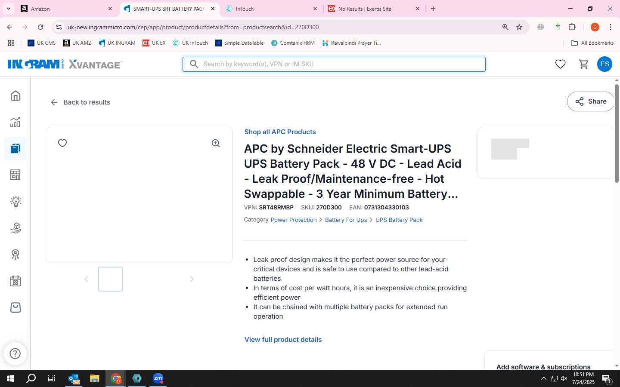Open the All Bookmarks folder
The width and height of the screenshot is (620, 387).
point(592,43)
